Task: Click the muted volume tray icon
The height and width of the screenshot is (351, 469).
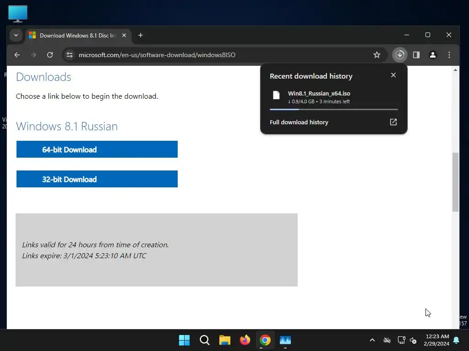Action: (x=414, y=340)
